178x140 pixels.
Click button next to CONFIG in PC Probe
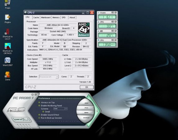click(27, 119)
